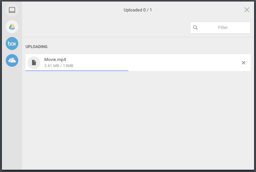Click the dark backdrop outside the dialog

pos(128,171)
